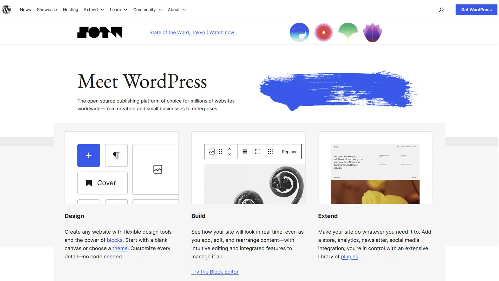Click the black Tokyo event logo
The image size is (499, 281).
pos(100,32)
